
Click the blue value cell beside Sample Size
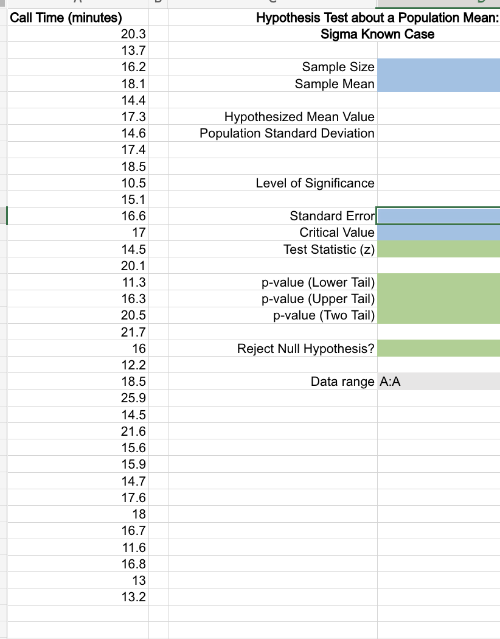[439, 67]
